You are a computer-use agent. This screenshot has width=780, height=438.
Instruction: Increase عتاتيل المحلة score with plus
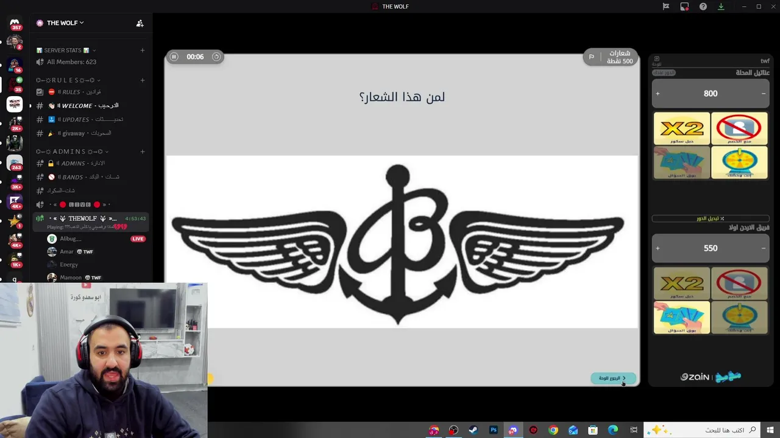click(658, 94)
